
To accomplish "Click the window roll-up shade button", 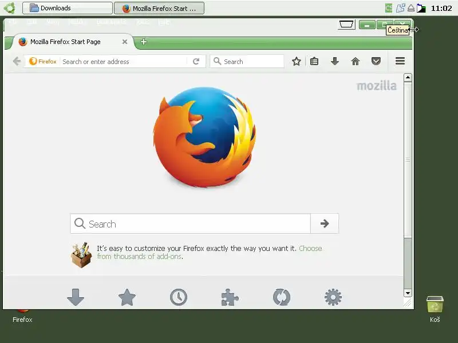I will (x=346, y=25).
